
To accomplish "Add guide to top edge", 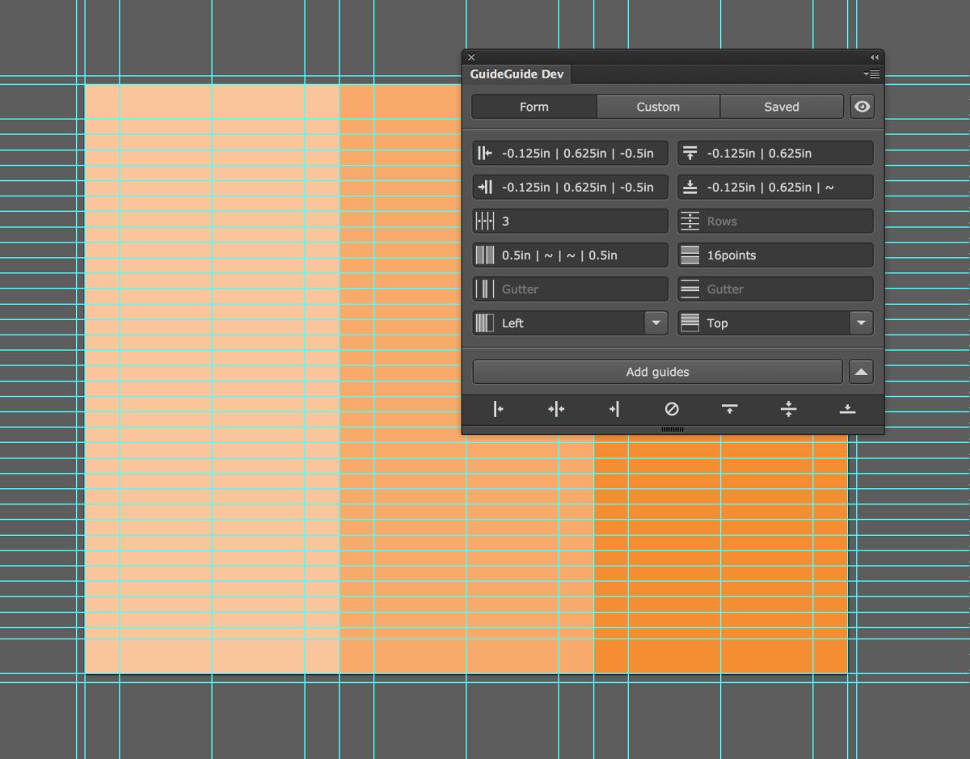I will click(x=730, y=409).
